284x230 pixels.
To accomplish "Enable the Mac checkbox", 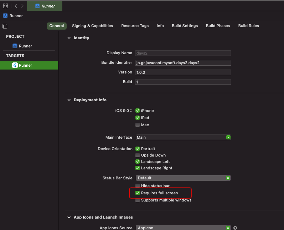I will pyautogui.click(x=138, y=125).
